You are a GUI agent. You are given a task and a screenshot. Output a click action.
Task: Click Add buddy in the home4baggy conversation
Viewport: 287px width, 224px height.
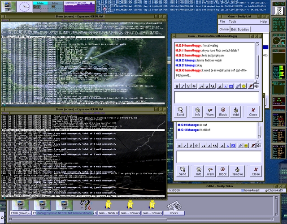236,112
